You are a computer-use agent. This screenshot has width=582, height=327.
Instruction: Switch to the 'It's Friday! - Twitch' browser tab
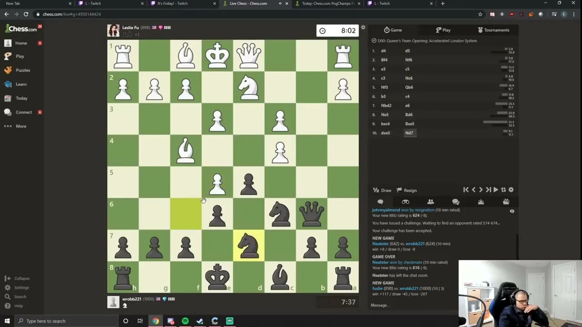[x=181, y=4]
